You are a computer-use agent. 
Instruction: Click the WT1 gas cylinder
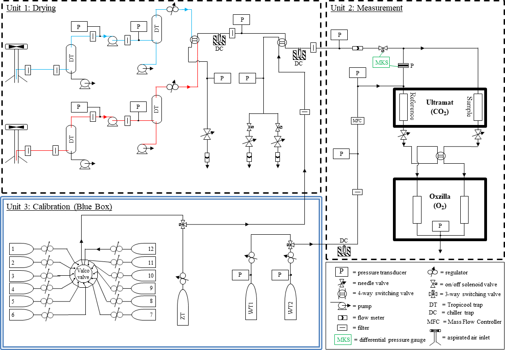(x=251, y=305)
